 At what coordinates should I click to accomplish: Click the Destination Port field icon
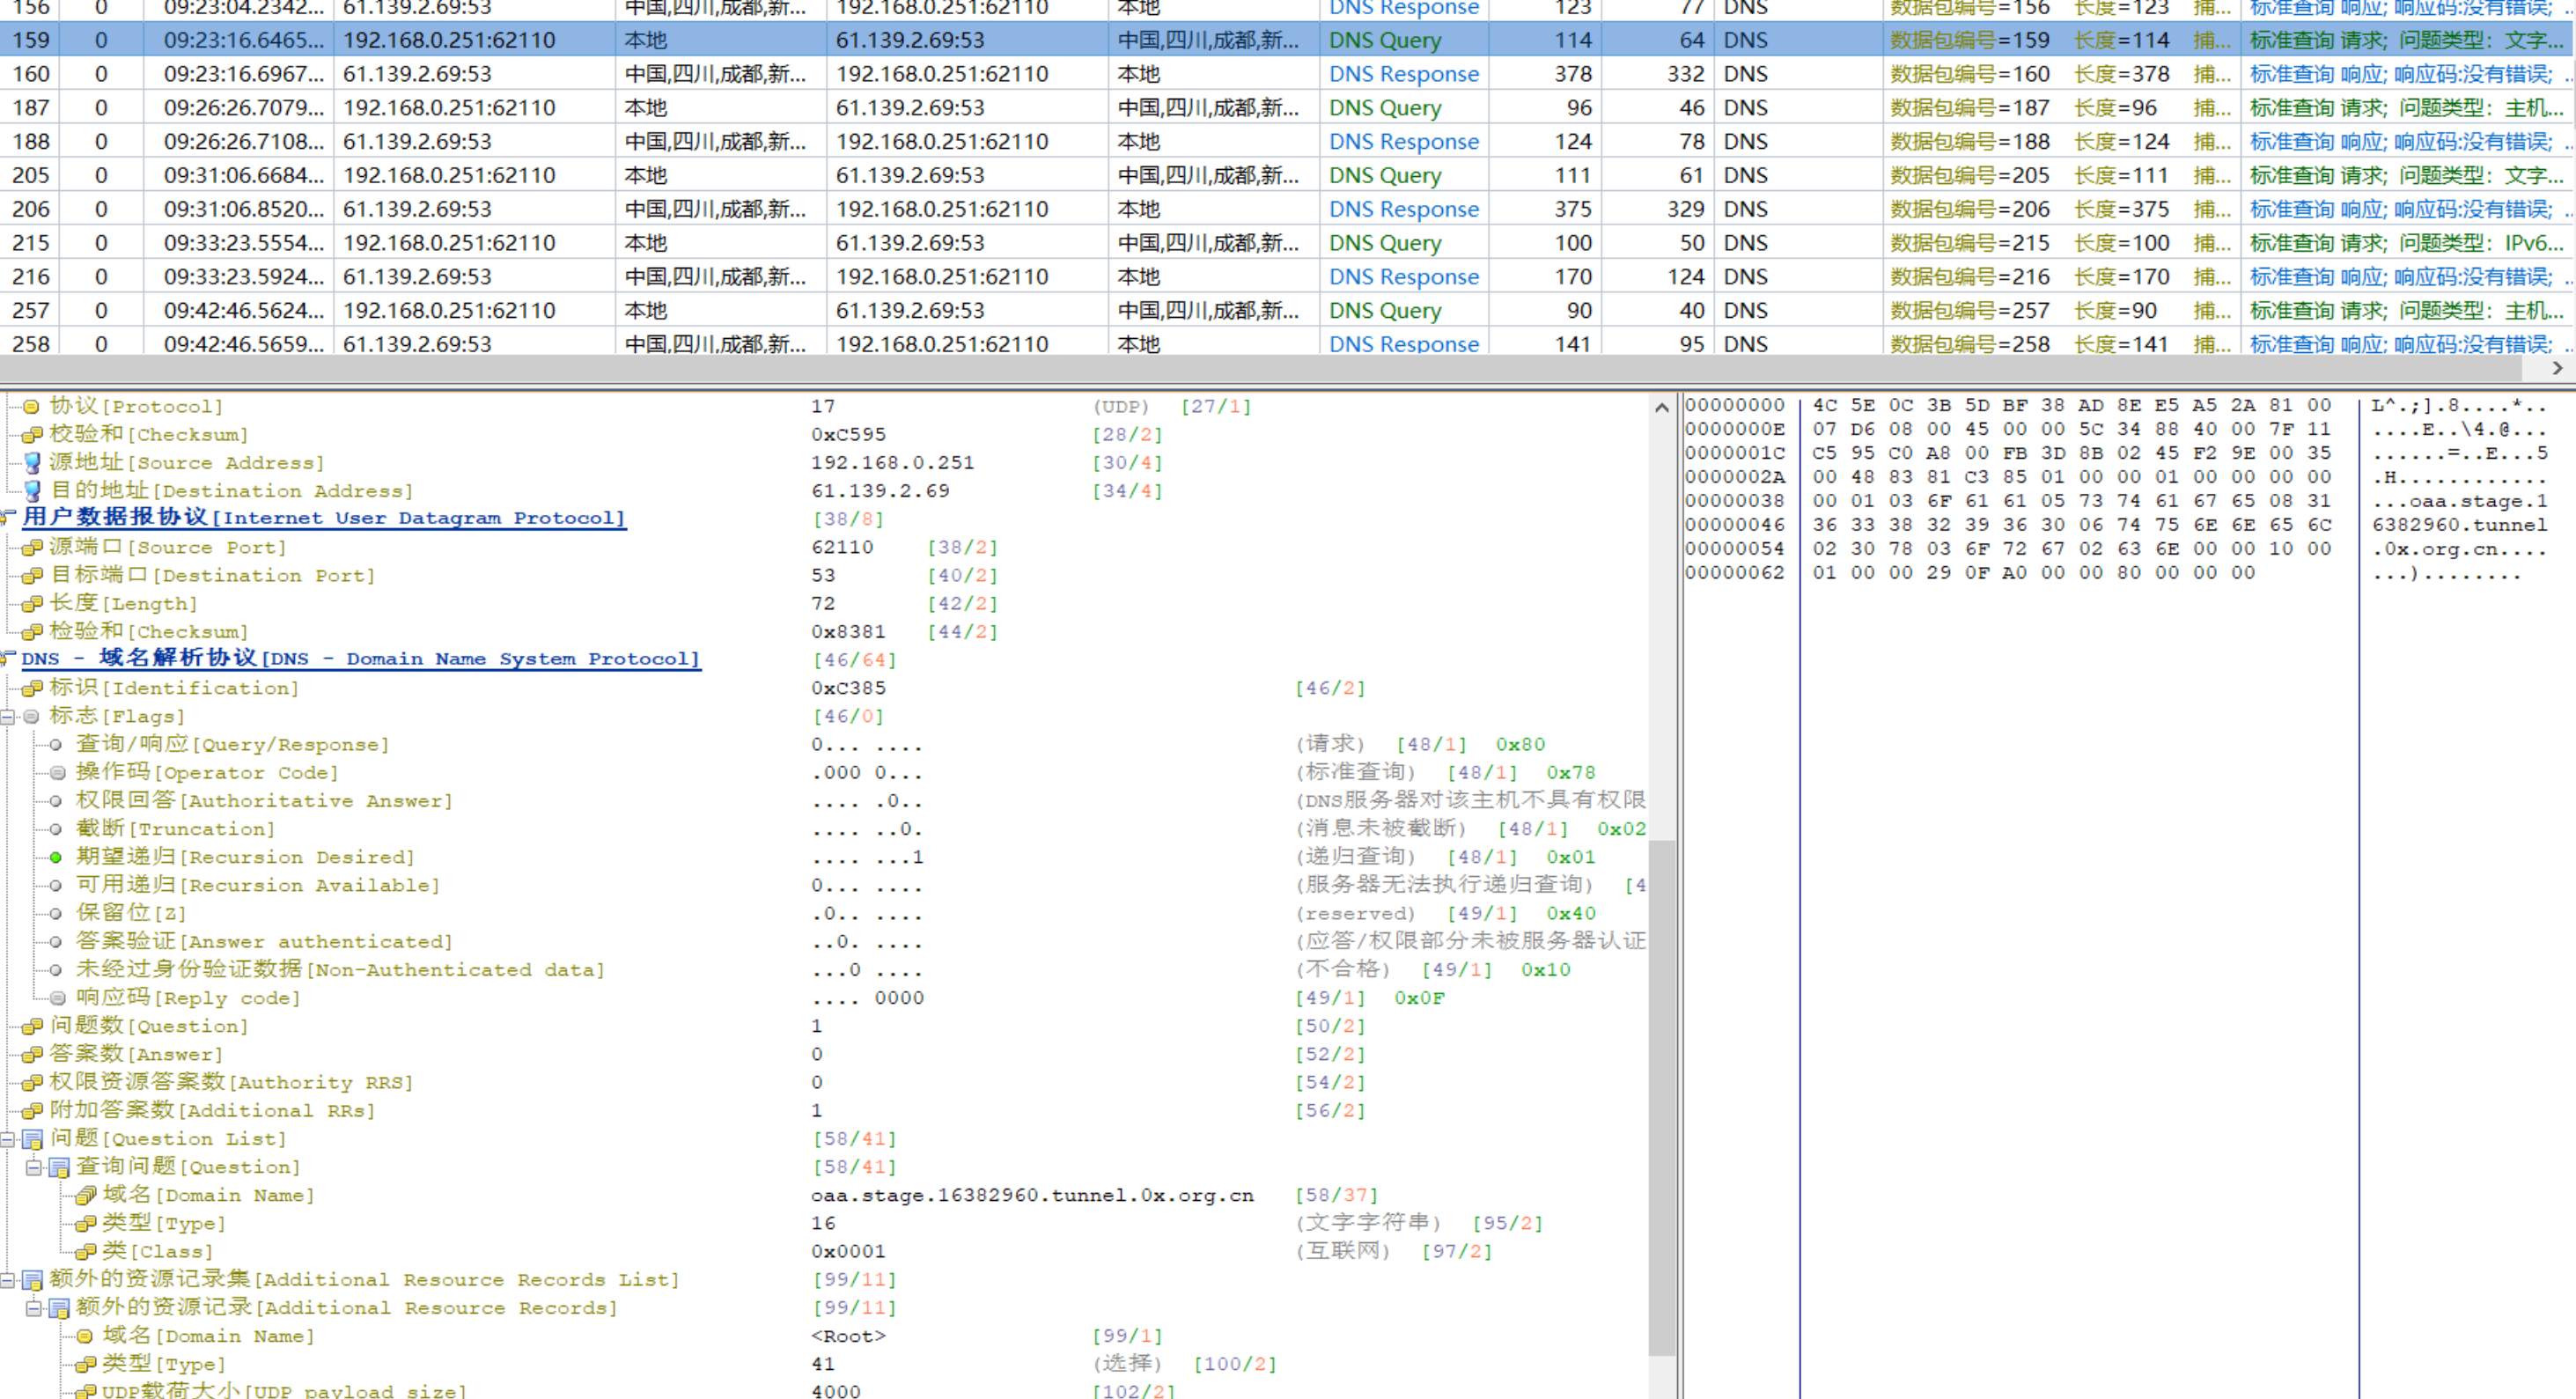pyautogui.click(x=31, y=575)
